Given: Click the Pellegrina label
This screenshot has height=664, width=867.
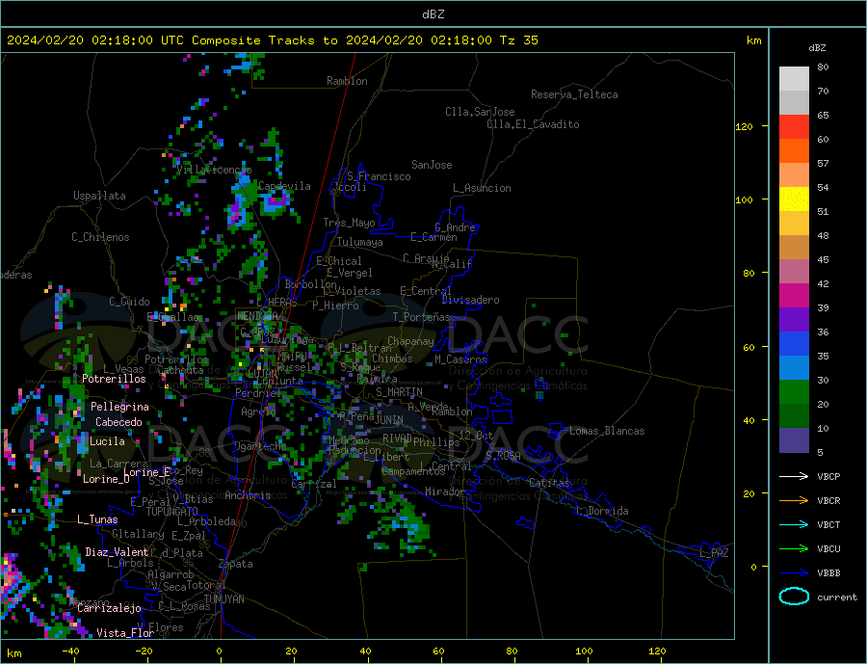Looking at the screenshot, I should [x=120, y=407].
